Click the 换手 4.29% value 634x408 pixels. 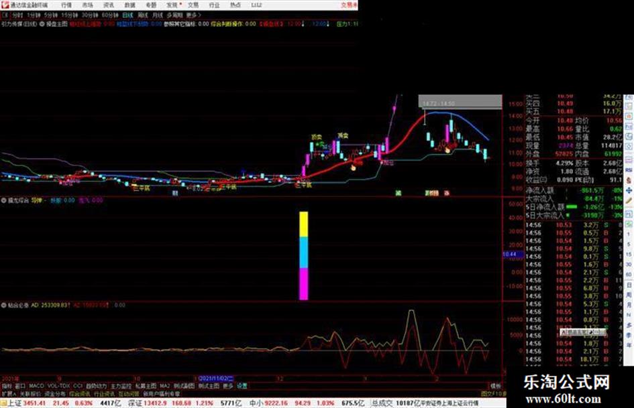pos(565,163)
